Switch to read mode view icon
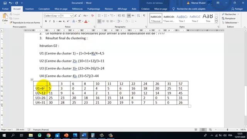The height and width of the screenshot is (139, 247). [196, 130]
